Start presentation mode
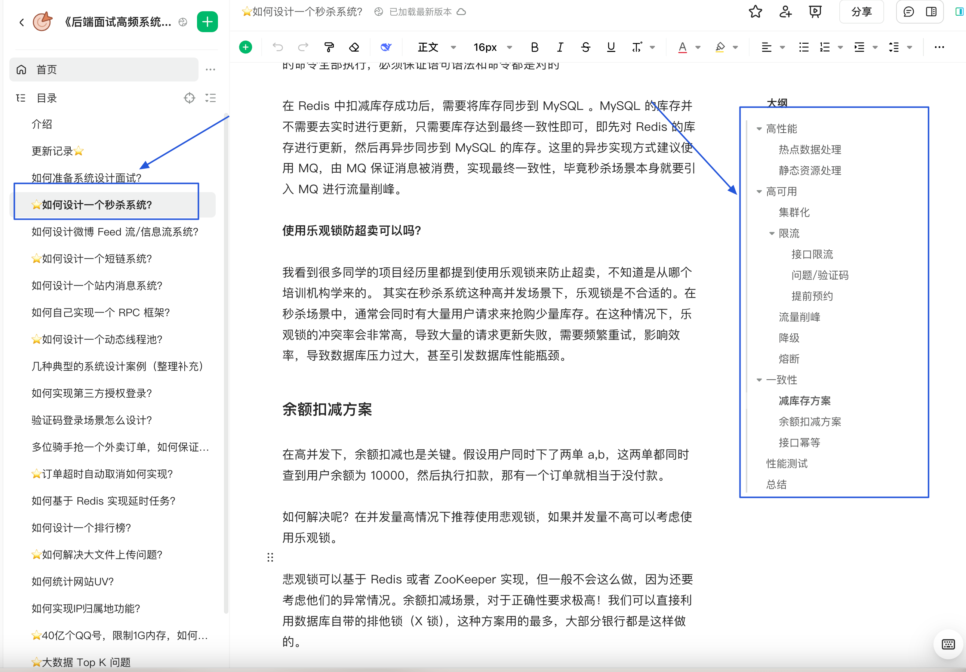 point(815,12)
